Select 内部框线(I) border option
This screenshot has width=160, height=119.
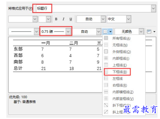pyautogui.click(x=124, y=58)
